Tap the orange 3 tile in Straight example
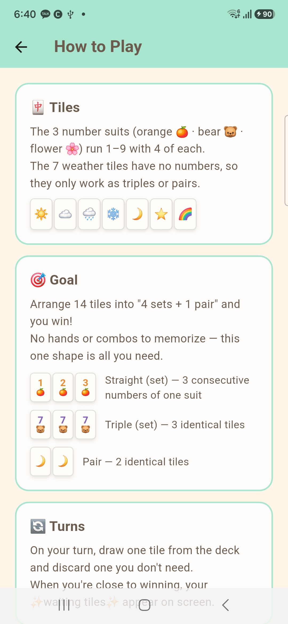This screenshot has width=288, height=624. pos(85,387)
